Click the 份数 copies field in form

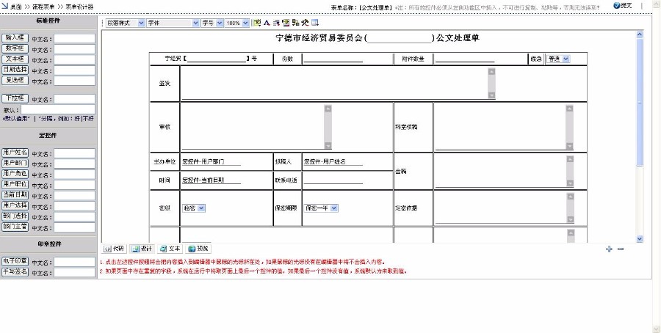(333, 59)
